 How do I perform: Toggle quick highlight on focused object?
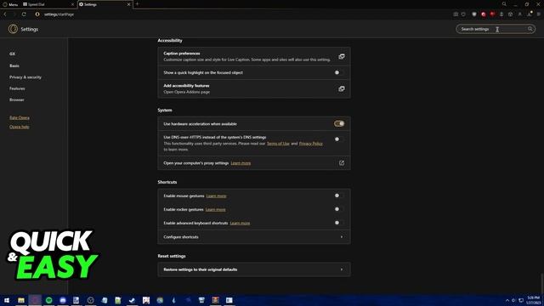click(339, 72)
